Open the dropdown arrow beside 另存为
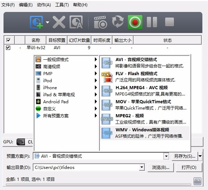The image size is (208, 190). click(200, 156)
